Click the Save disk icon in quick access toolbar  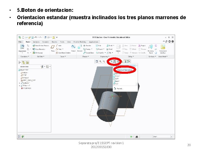(32, 37)
